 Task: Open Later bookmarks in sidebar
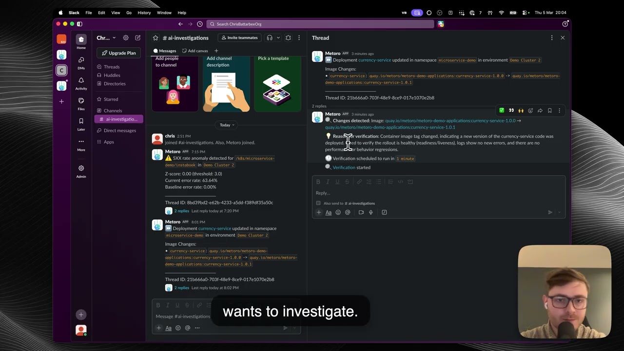81,124
